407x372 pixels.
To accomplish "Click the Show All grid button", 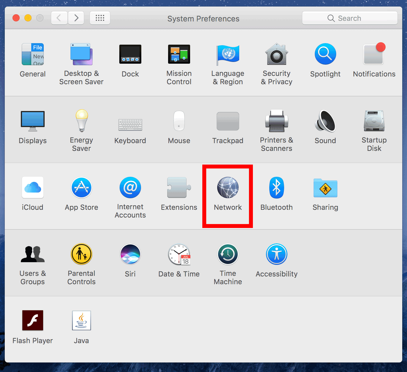I will (x=100, y=18).
